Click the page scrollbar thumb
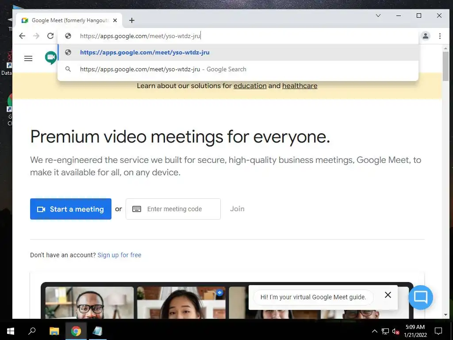The width and height of the screenshot is (453, 340). (445, 66)
